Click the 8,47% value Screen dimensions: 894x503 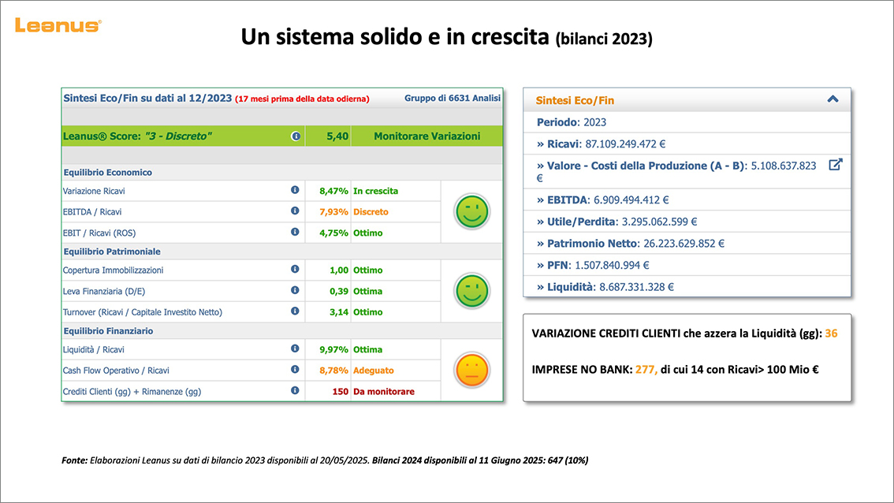pos(333,191)
